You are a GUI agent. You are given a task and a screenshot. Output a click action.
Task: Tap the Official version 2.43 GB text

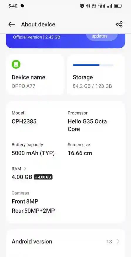click(x=36, y=37)
